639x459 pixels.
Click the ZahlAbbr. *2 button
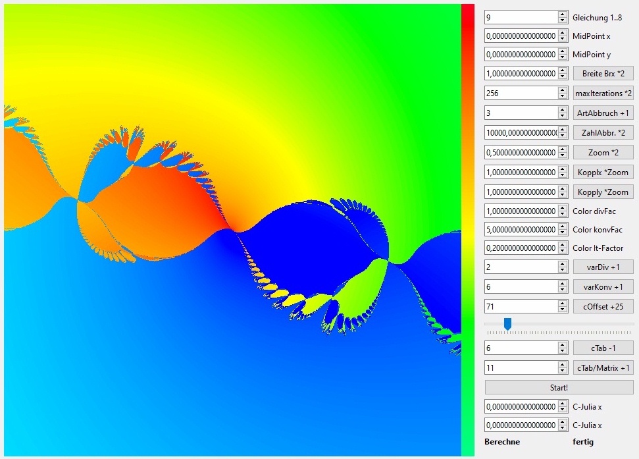click(x=603, y=133)
